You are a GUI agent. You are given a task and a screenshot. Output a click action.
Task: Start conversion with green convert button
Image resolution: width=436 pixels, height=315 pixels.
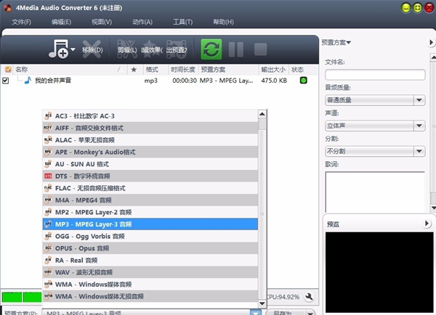pyautogui.click(x=211, y=49)
